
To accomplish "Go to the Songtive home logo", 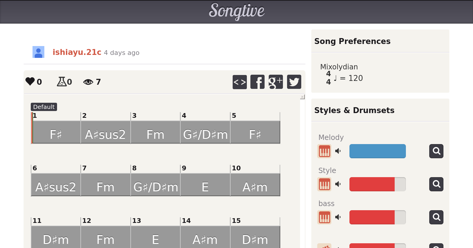I will (237, 11).
